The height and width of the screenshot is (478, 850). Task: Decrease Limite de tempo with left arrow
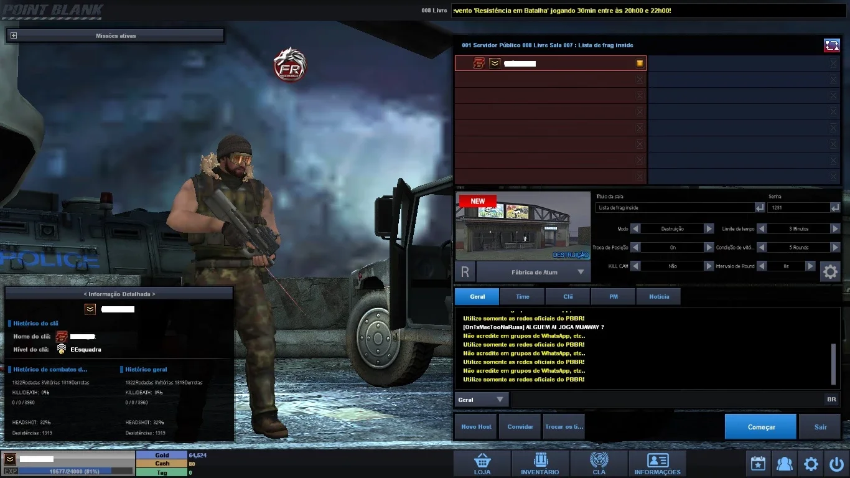762,228
